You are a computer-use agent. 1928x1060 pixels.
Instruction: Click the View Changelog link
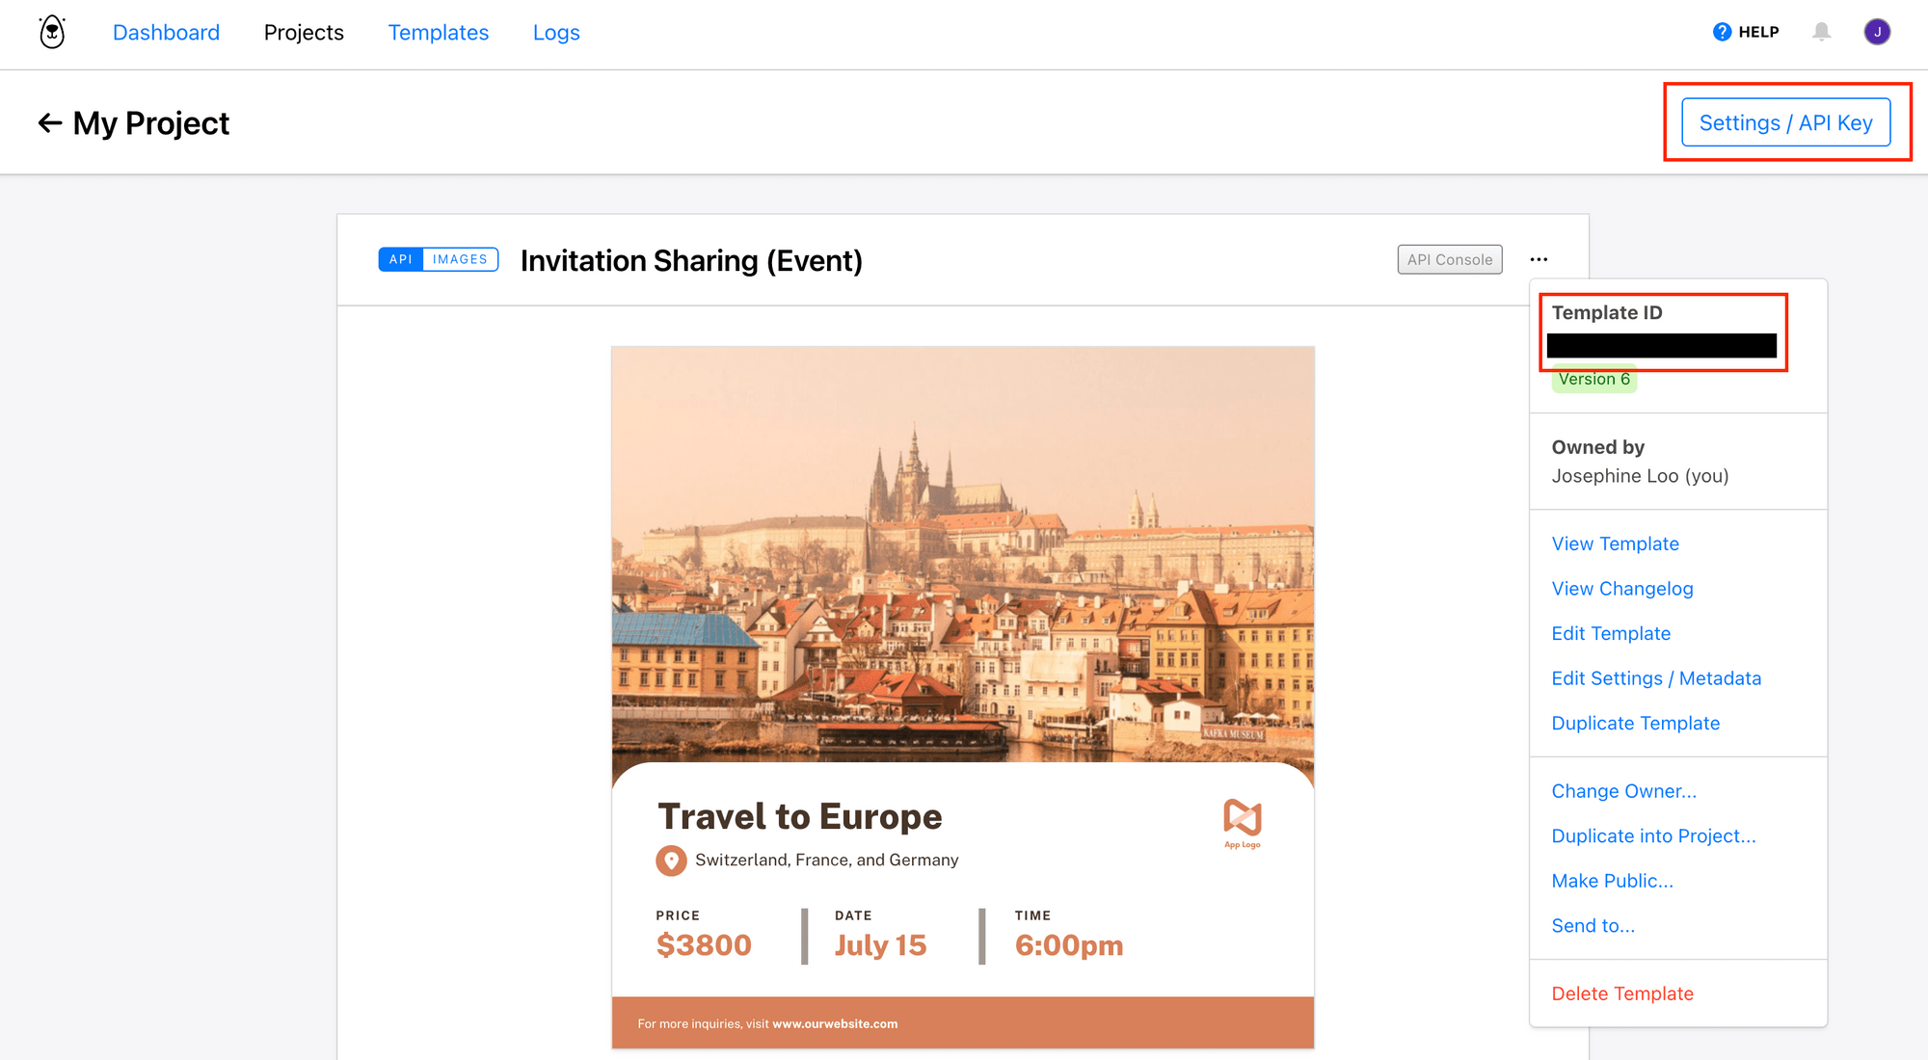(1622, 588)
